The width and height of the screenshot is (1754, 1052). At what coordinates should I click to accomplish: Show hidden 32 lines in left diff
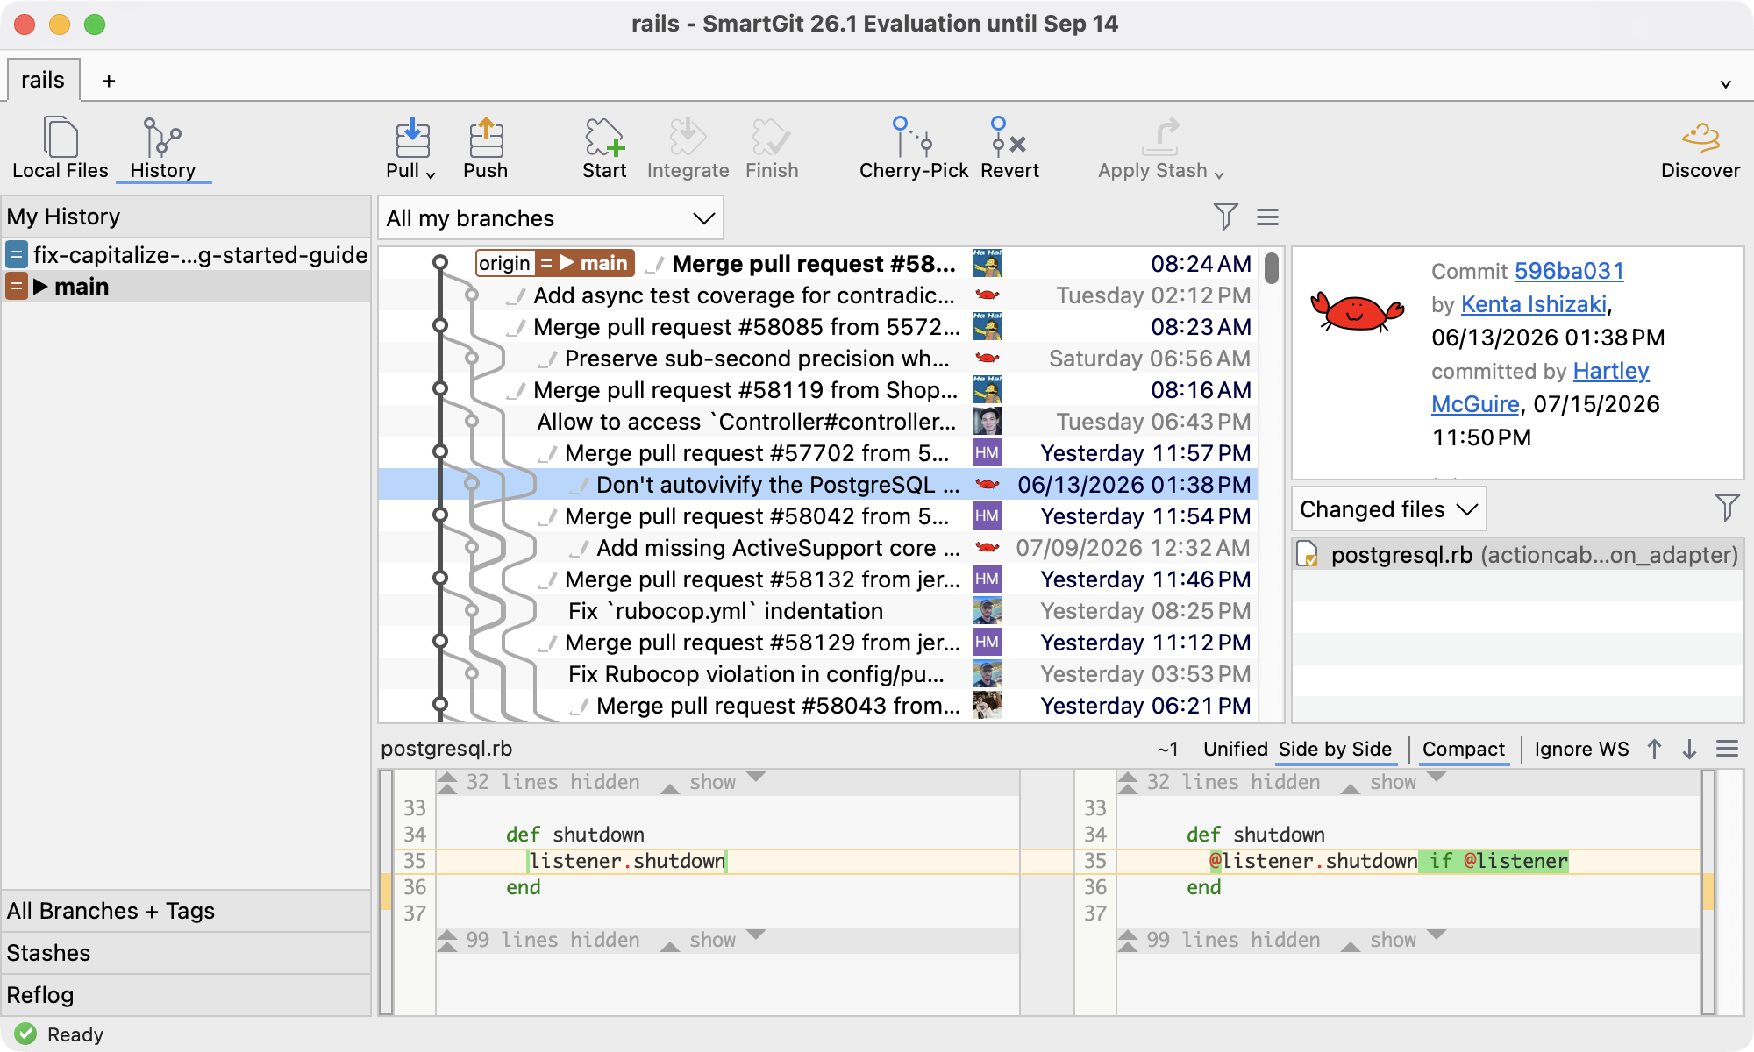(x=713, y=782)
